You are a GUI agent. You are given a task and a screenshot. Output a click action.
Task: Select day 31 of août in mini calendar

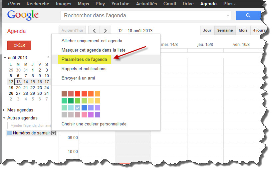coord(47,93)
